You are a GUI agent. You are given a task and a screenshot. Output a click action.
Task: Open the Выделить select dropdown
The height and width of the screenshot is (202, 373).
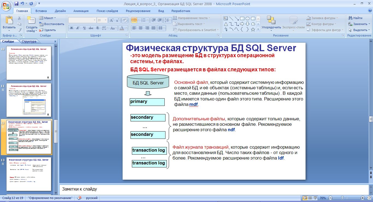pos(360,30)
